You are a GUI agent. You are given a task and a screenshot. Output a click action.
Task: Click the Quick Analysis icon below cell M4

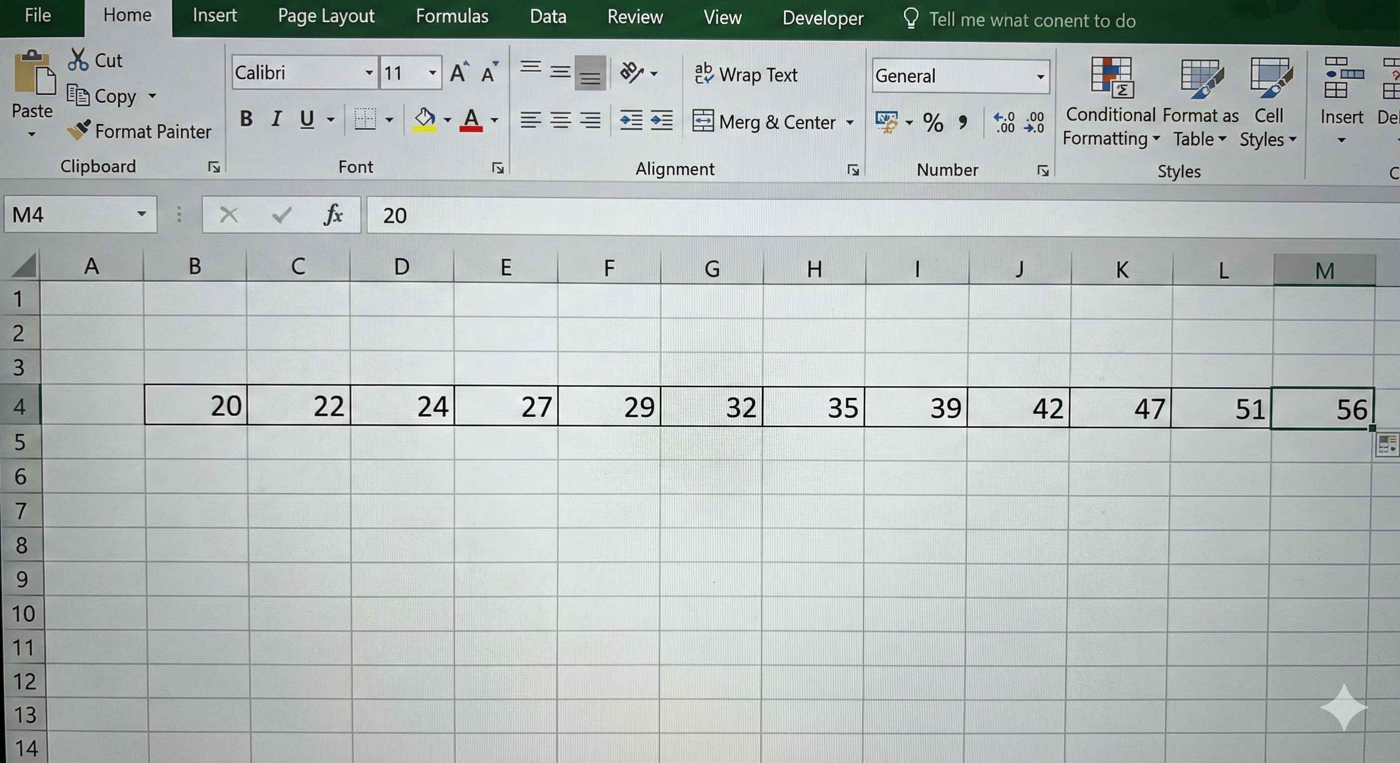1387,445
